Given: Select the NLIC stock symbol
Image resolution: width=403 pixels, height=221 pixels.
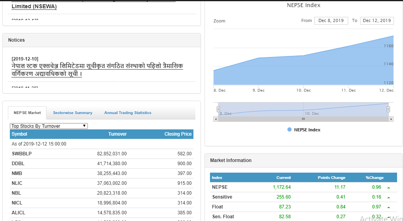Looking at the screenshot, I should point(17,183).
